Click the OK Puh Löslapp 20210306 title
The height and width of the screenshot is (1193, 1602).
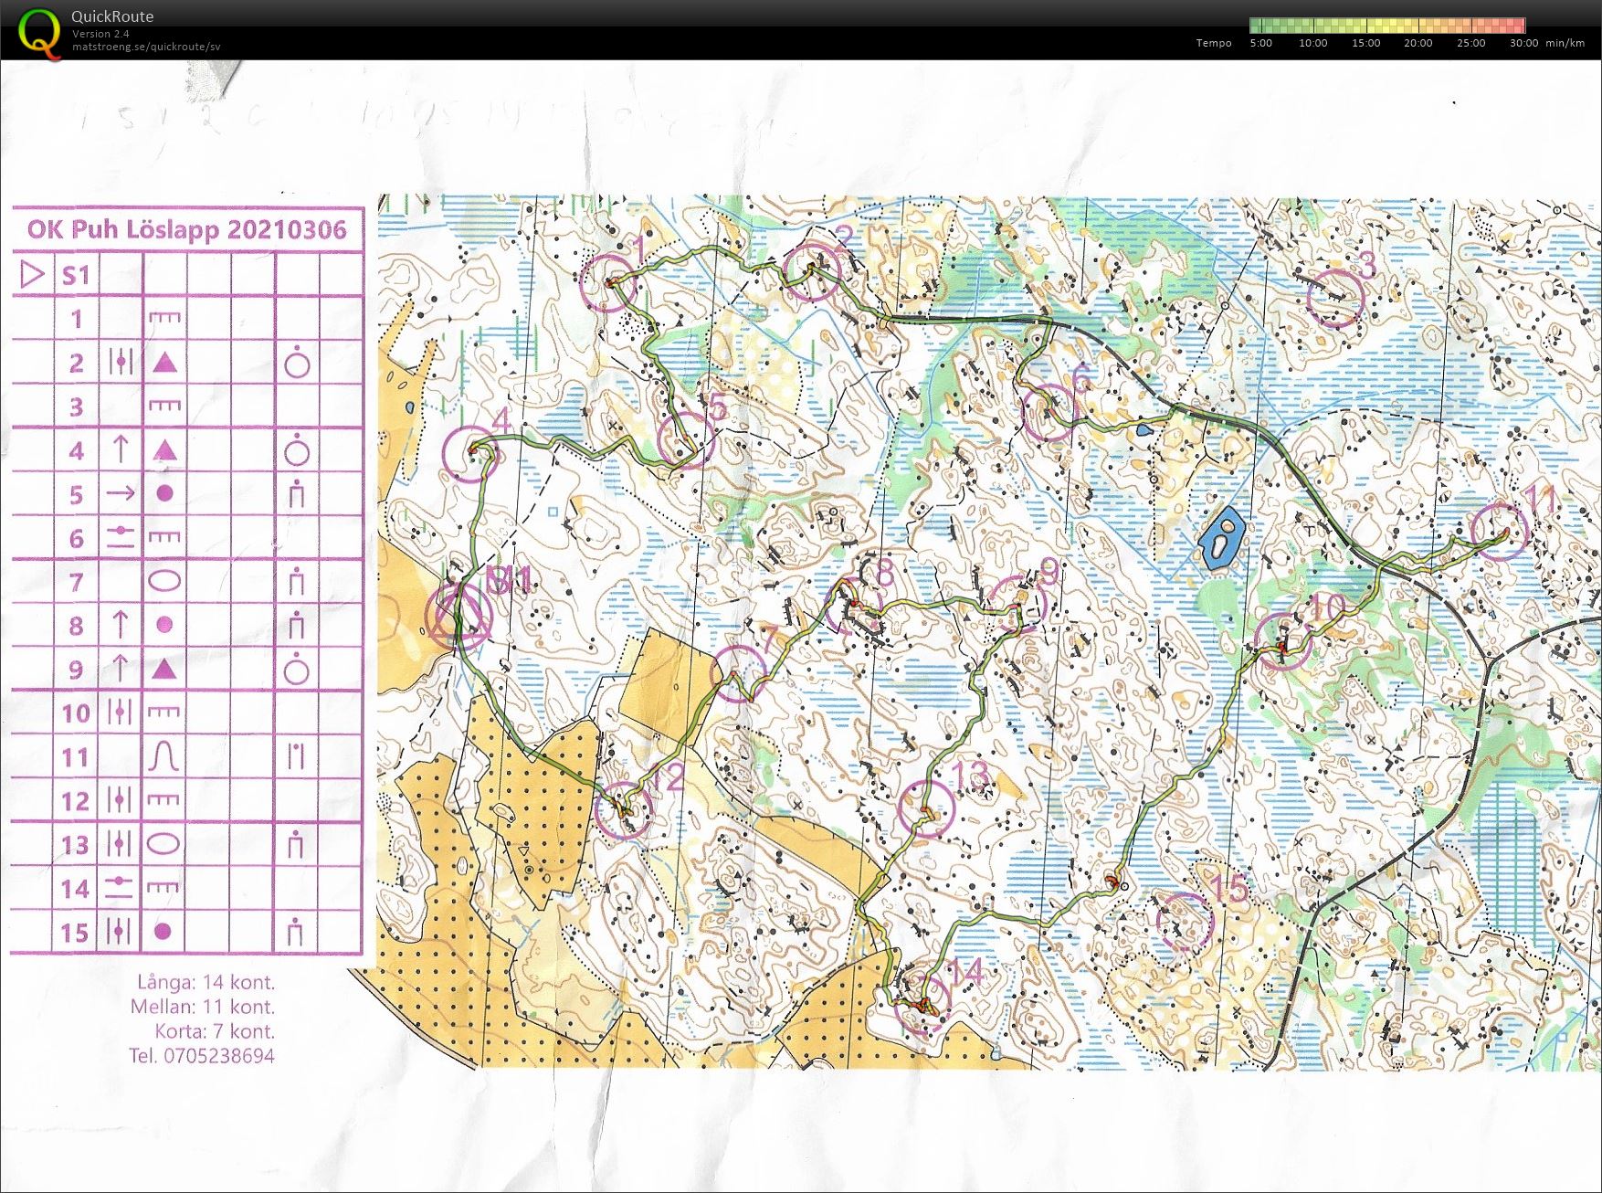coord(187,228)
